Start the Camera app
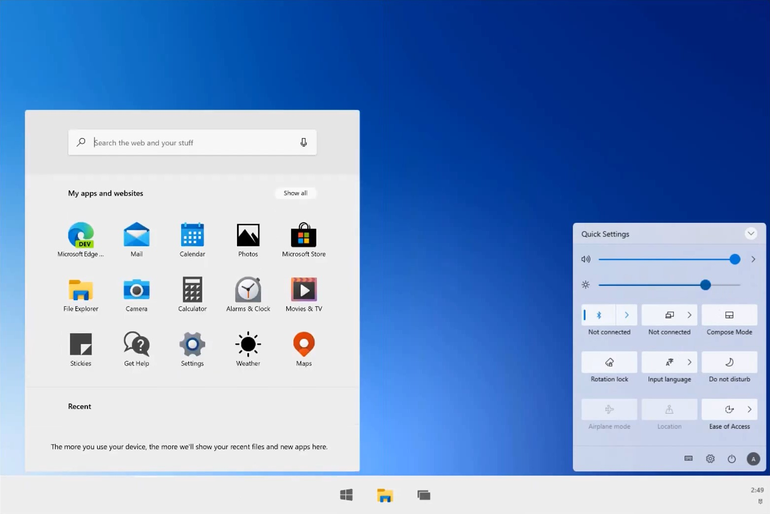The height and width of the screenshot is (514, 770). [x=136, y=291]
